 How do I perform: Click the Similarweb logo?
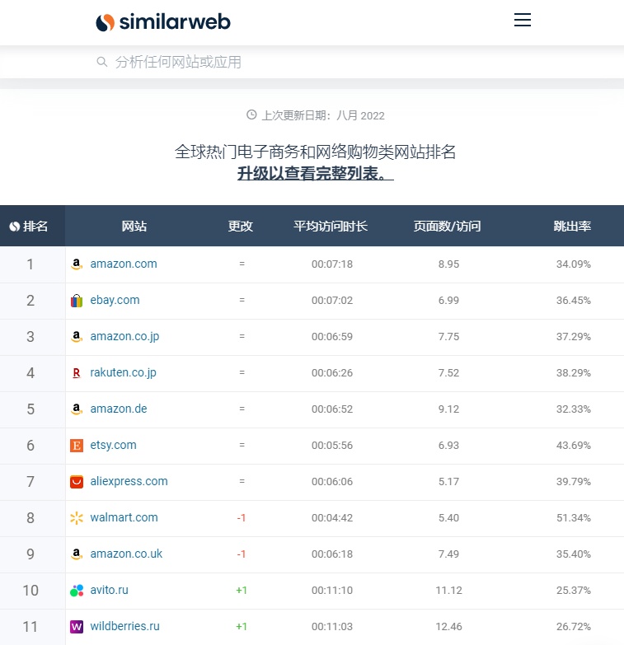163,22
